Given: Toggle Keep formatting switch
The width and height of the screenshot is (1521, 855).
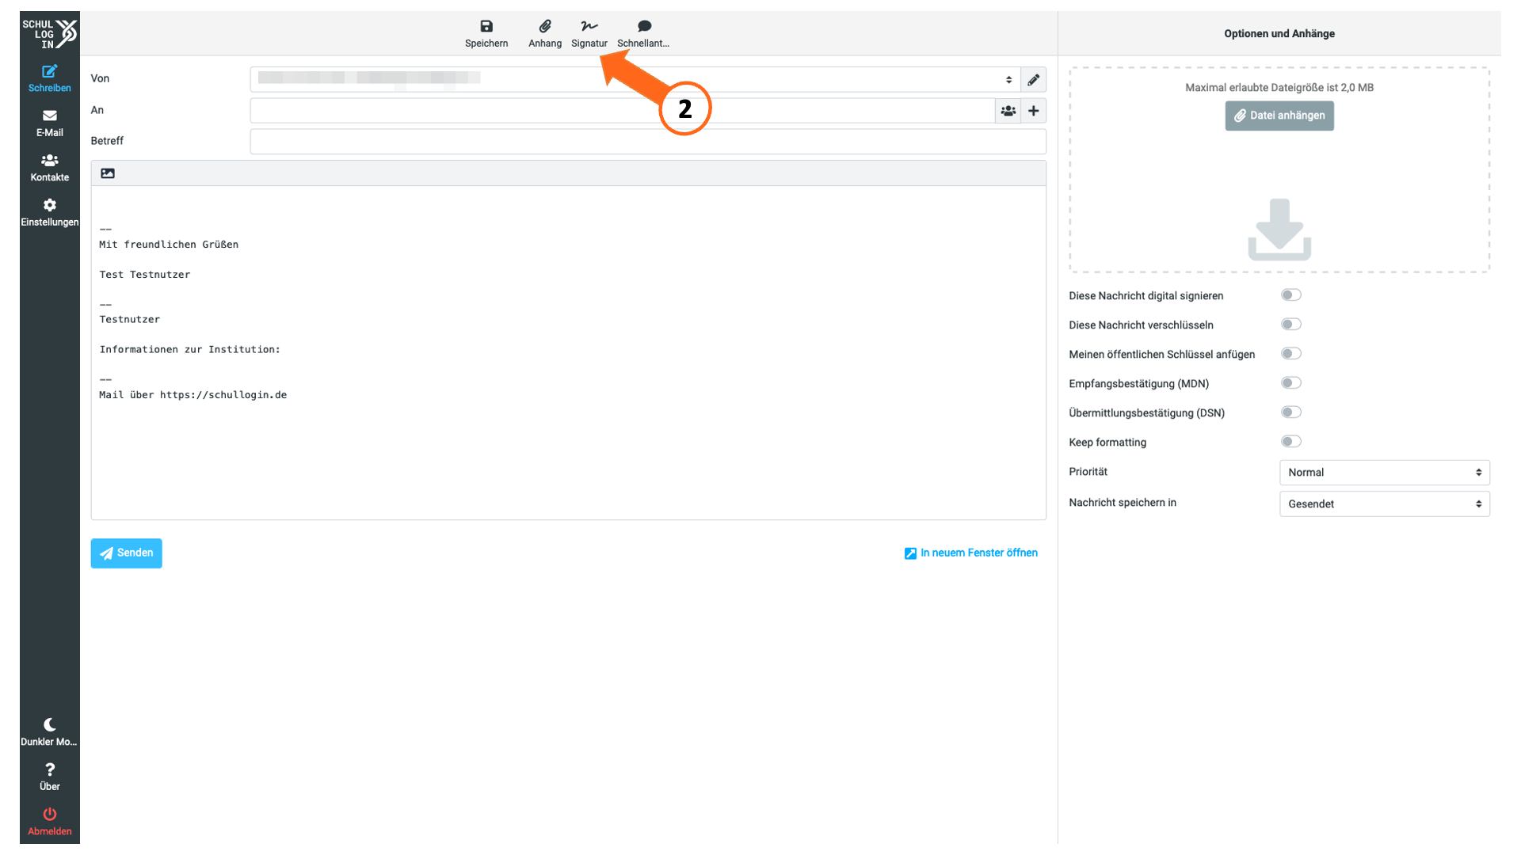Looking at the screenshot, I should pos(1290,442).
